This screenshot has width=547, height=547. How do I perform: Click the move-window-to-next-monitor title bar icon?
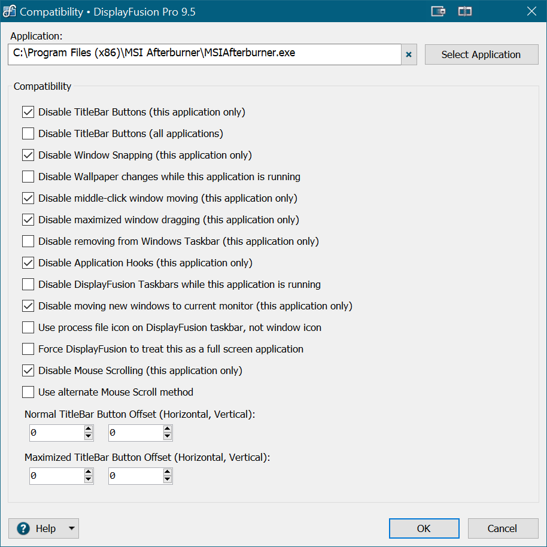(439, 11)
